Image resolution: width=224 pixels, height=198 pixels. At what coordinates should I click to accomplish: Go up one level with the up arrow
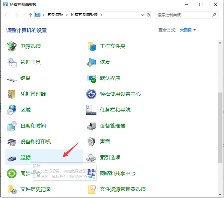point(30,15)
